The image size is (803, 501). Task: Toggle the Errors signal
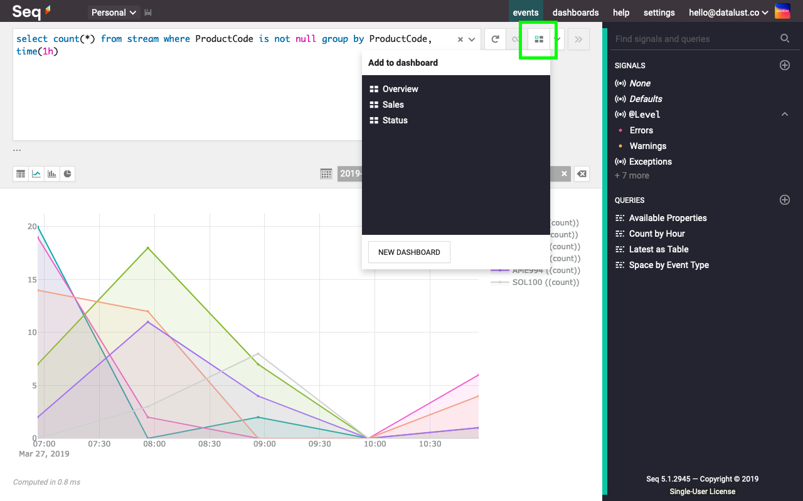click(x=641, y=130)
